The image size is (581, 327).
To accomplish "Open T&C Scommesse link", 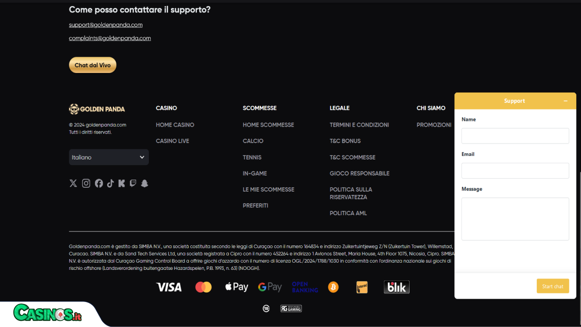I will 352,157.
